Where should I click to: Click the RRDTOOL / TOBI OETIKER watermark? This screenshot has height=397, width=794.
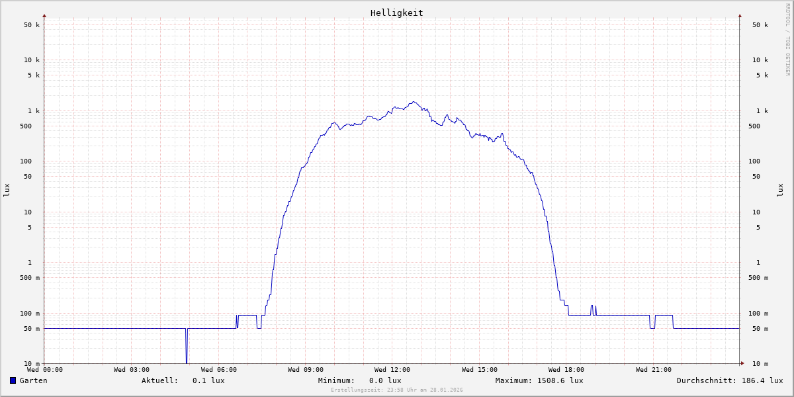[787, 40]
